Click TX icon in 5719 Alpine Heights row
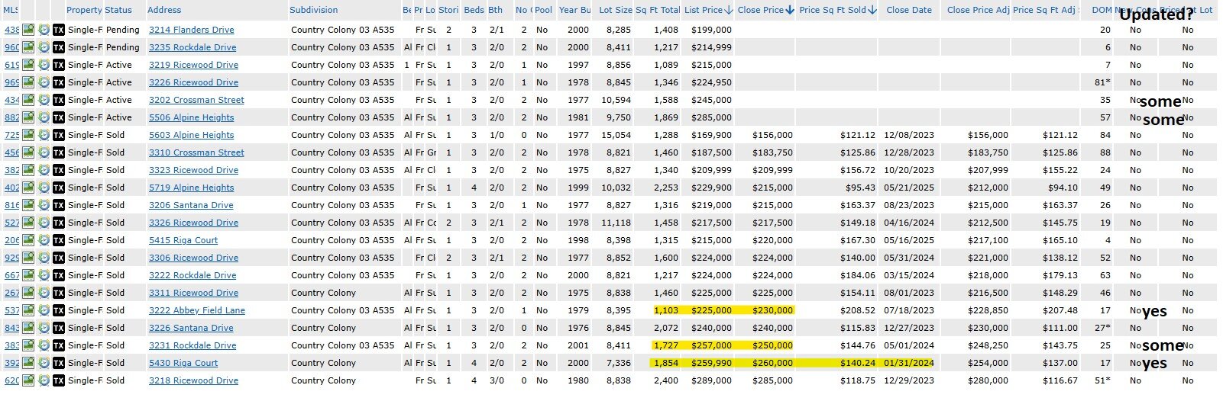 click(58, 188)
